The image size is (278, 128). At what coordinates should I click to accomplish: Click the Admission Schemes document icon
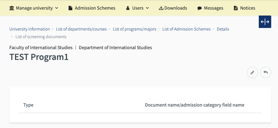70,8
